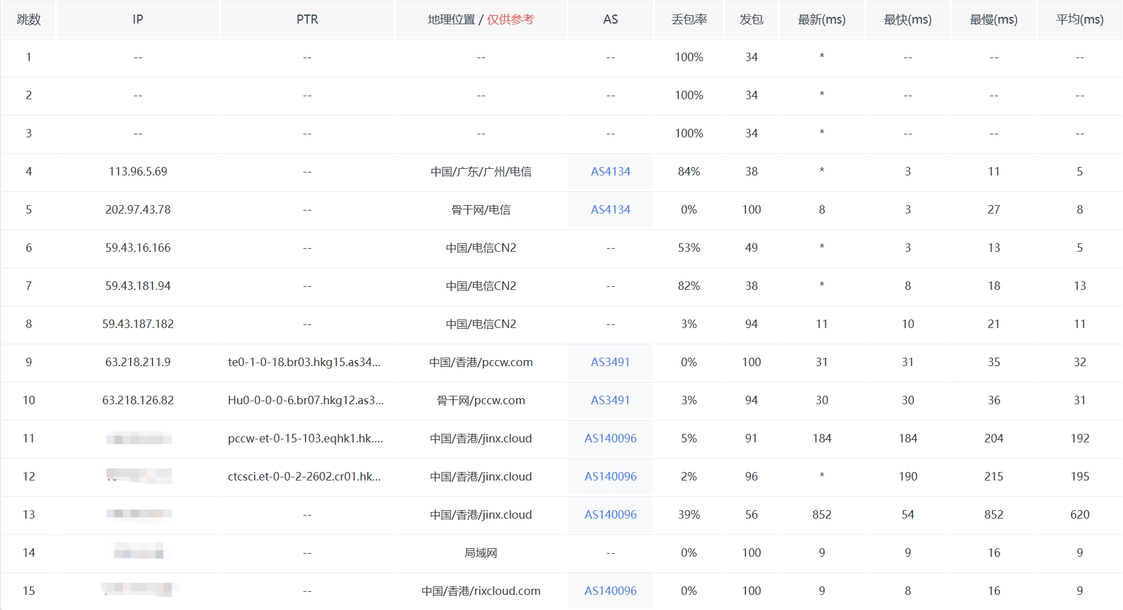Click the red 仅供参考 note in header
Image resolution: width=1123 pixels, height=610 pixels.
click(x=511, y=19)
